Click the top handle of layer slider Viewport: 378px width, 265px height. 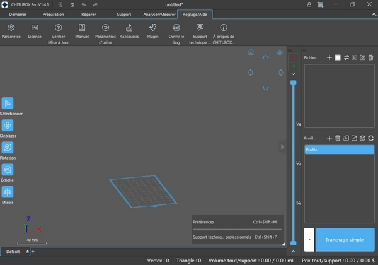pyautogui.click(x=294, y=83)
